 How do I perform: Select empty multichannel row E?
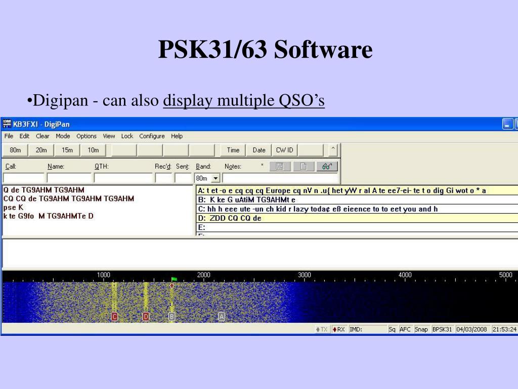[357, 227]
